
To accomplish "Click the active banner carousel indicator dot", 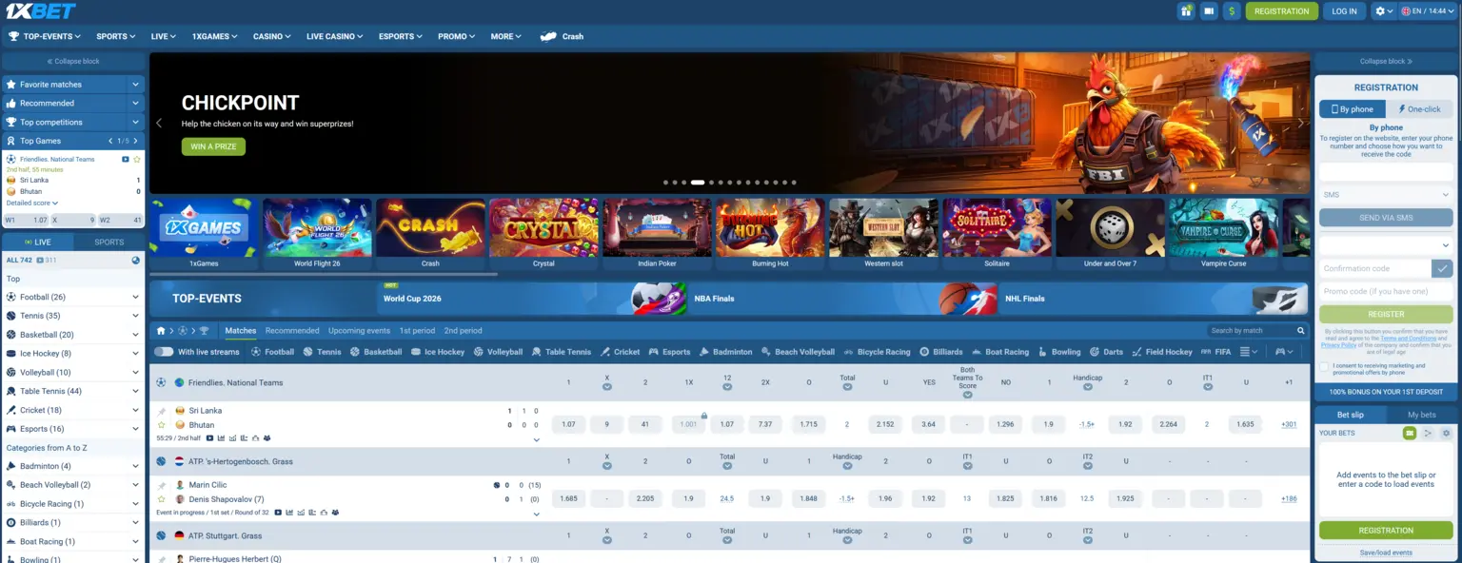I will coord(697,182).
